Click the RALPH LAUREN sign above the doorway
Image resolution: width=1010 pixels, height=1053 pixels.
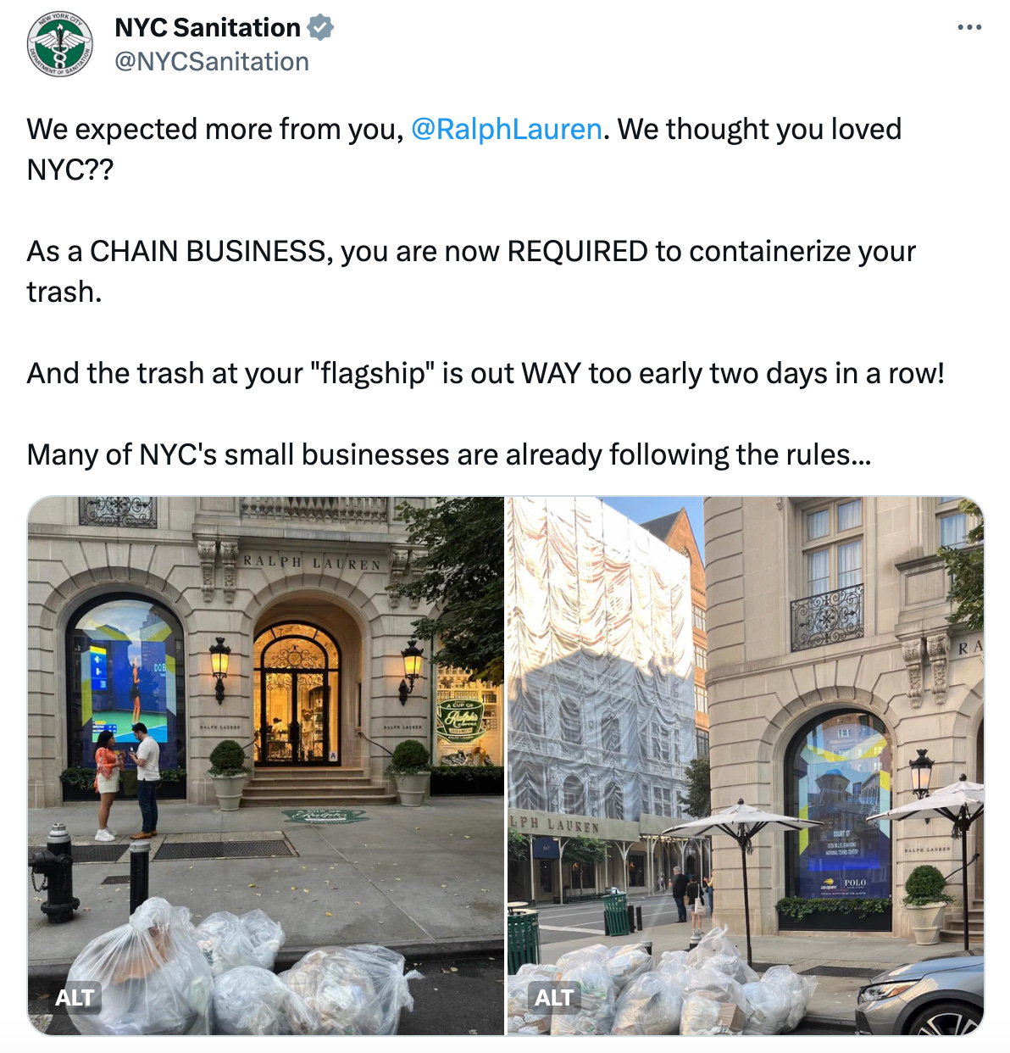point(312,563)
